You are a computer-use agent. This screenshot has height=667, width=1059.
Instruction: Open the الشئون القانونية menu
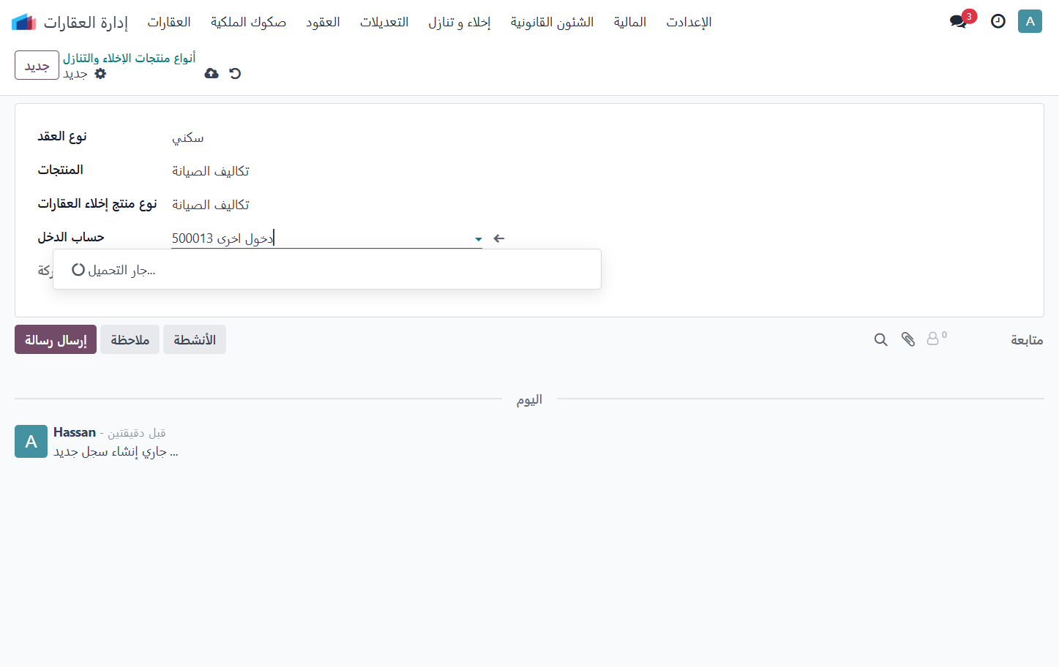pos(552,22)
